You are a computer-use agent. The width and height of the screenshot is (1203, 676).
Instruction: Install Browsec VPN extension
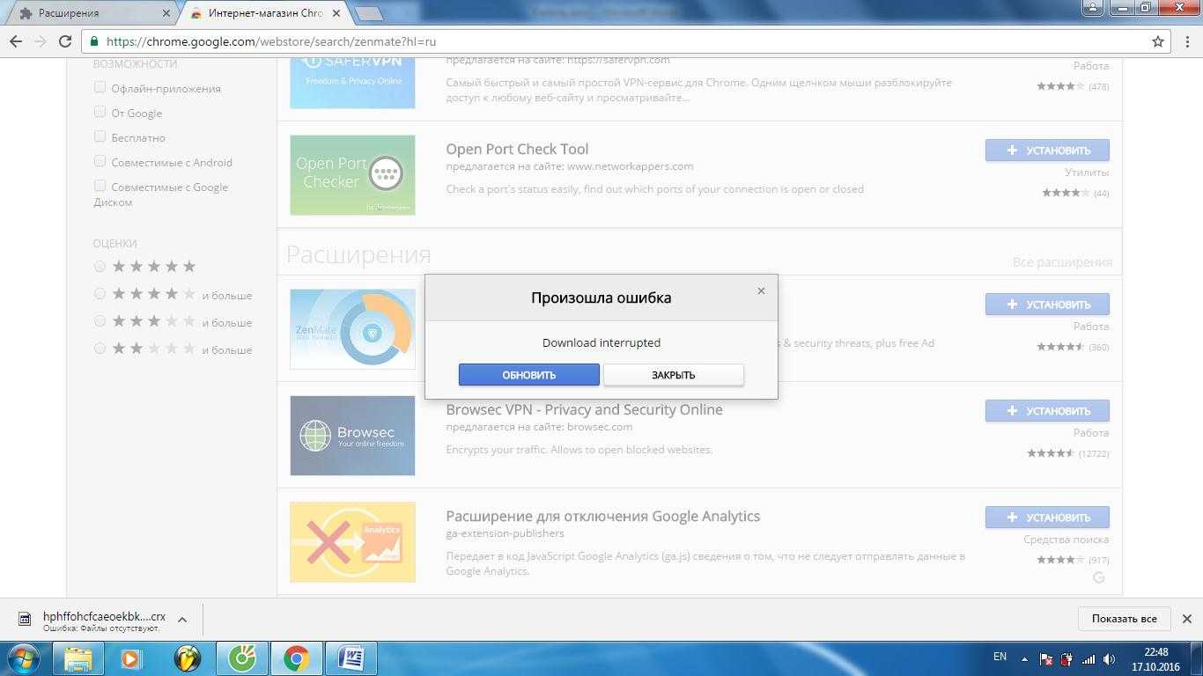[x=1047, y=410]
